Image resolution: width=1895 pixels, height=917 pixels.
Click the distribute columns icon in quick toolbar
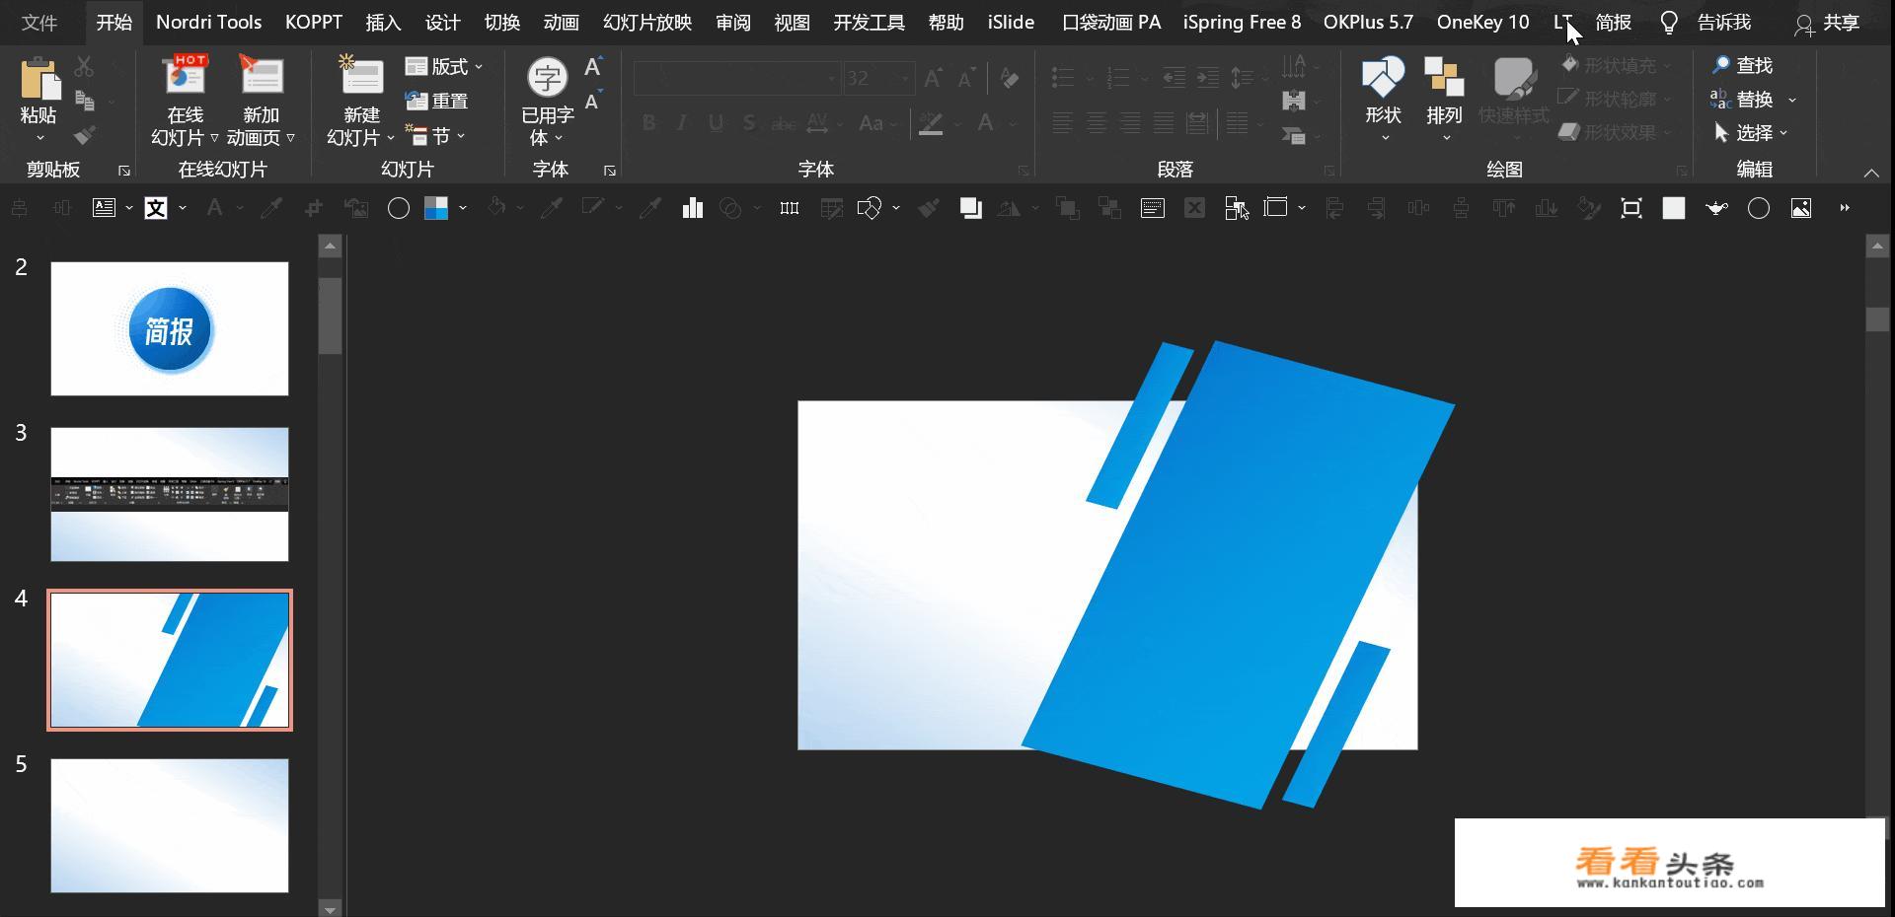[790, 208]
